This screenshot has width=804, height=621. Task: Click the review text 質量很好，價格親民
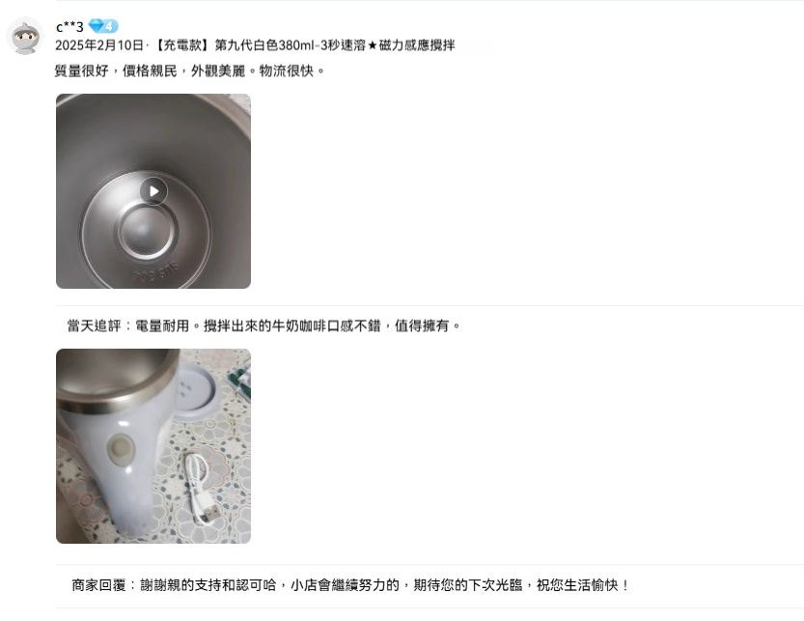click(x=116, y=71)
